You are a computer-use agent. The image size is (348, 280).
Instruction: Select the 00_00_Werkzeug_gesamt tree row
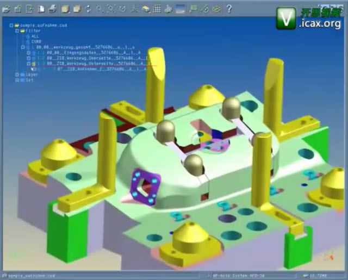85,47
